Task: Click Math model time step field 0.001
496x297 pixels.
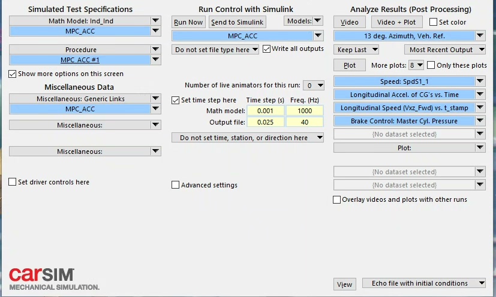Action: (x=266, y=111)
